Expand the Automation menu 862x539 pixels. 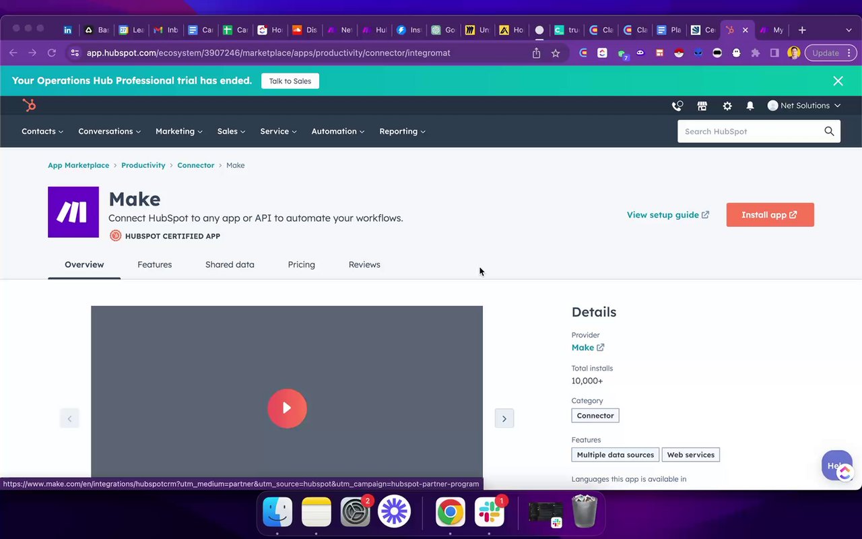(x=337, y=131)
